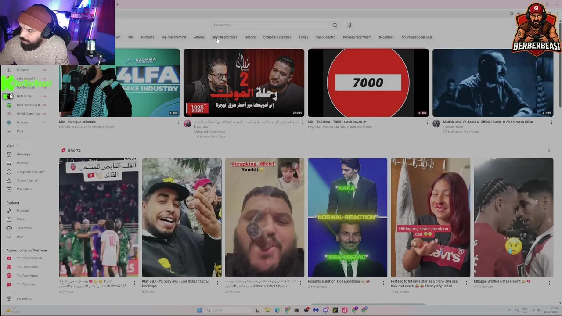Play the Arabic journey video with 100K views badge
562x316 pixels.
click(244, 83)
